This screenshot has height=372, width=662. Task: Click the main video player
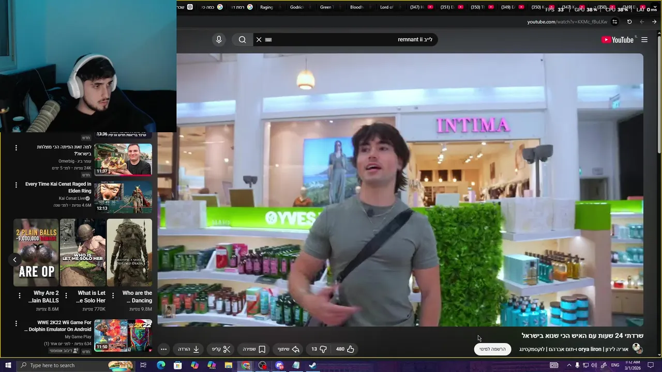[400, 190]
